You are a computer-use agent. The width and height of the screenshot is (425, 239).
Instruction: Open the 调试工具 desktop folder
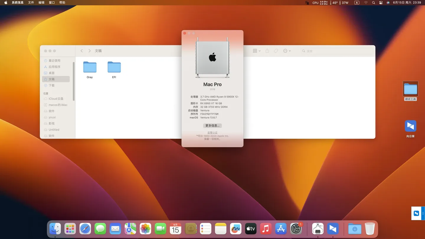point(410,89)
